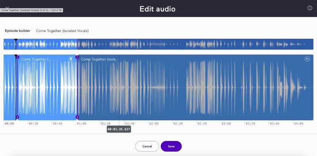Remove the first split marker using its X handle

point(17,117)
